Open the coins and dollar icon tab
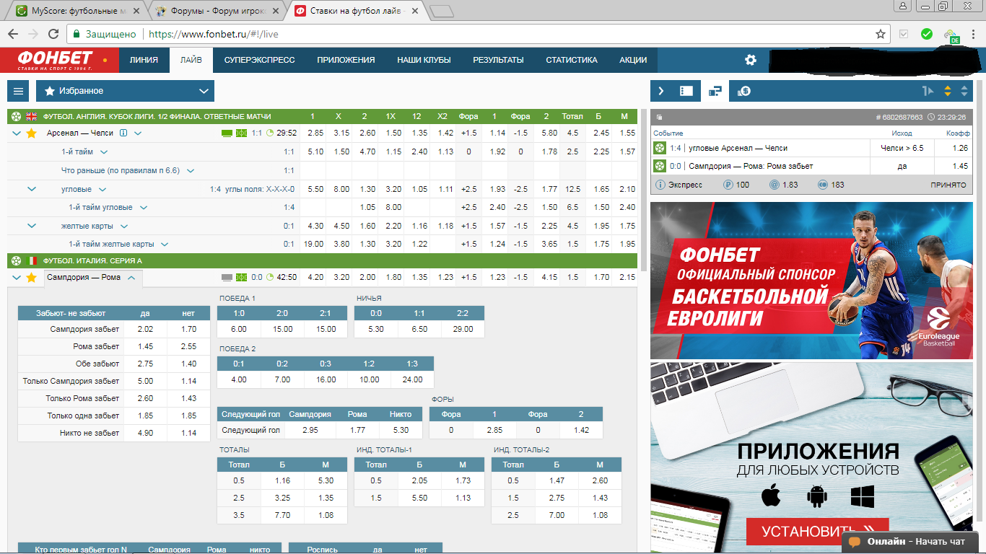 click(743, 91)
